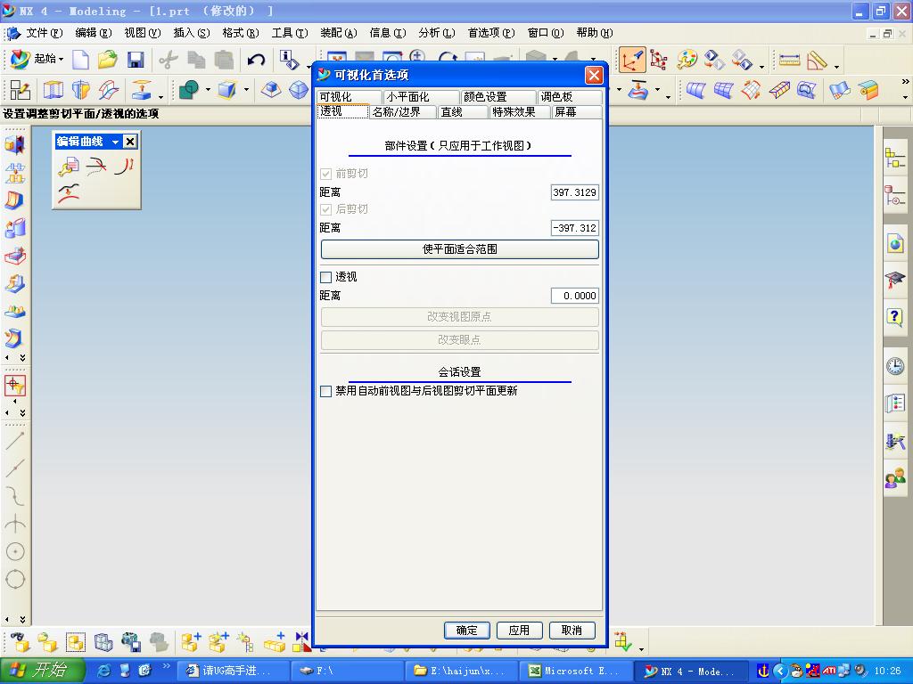913x684 pixels.
Task: Expand the second toolbar overflow chevron at far right
Action: [906, 82]
